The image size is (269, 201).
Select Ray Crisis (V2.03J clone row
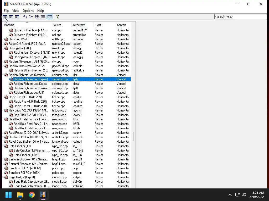[x=67, y=115]
